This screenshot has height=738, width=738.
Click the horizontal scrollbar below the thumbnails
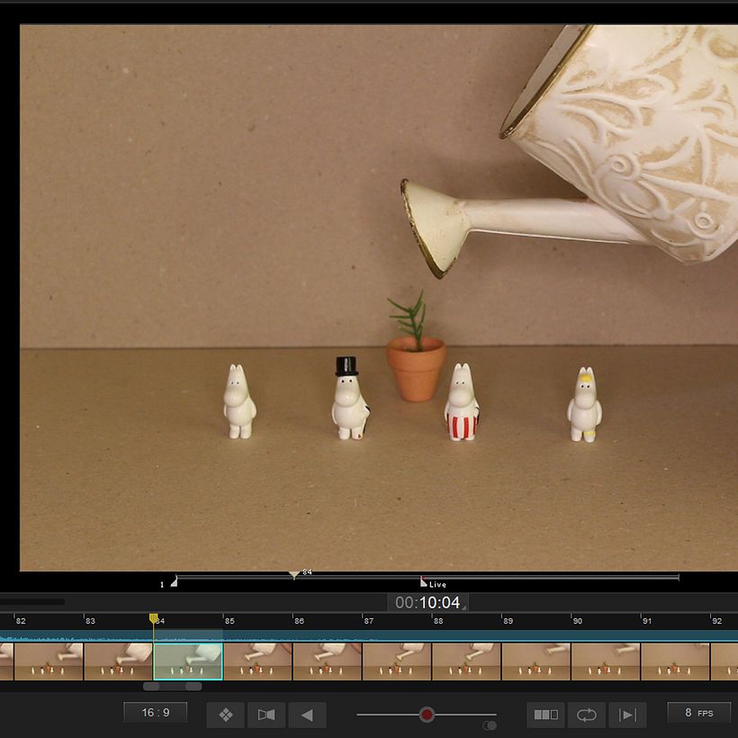tap(172, 686)
